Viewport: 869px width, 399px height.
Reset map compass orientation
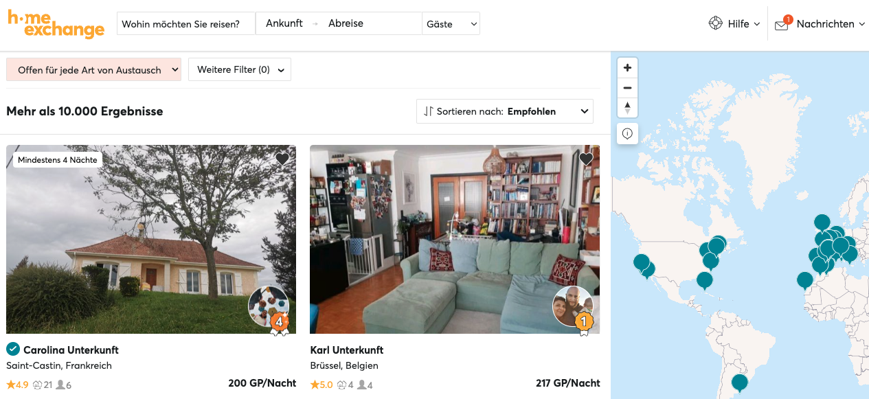(627, 108)
